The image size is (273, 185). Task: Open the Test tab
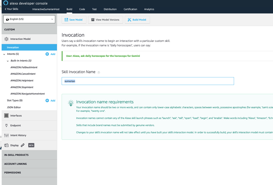pyautogui.click(x=94, y=9)
